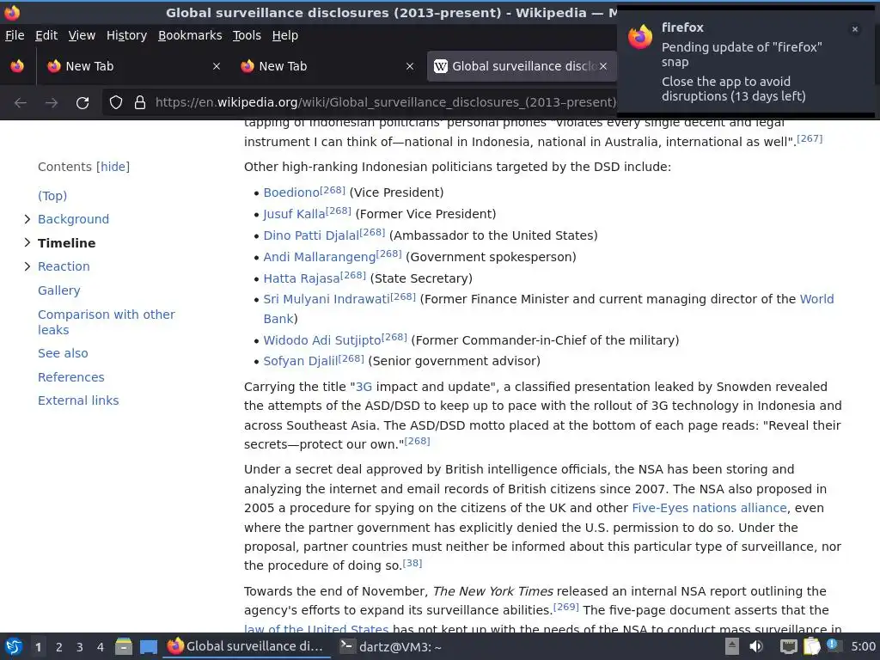
Task: Click the Firefox icon in the update notification
Action: click(x=639, y=37)
